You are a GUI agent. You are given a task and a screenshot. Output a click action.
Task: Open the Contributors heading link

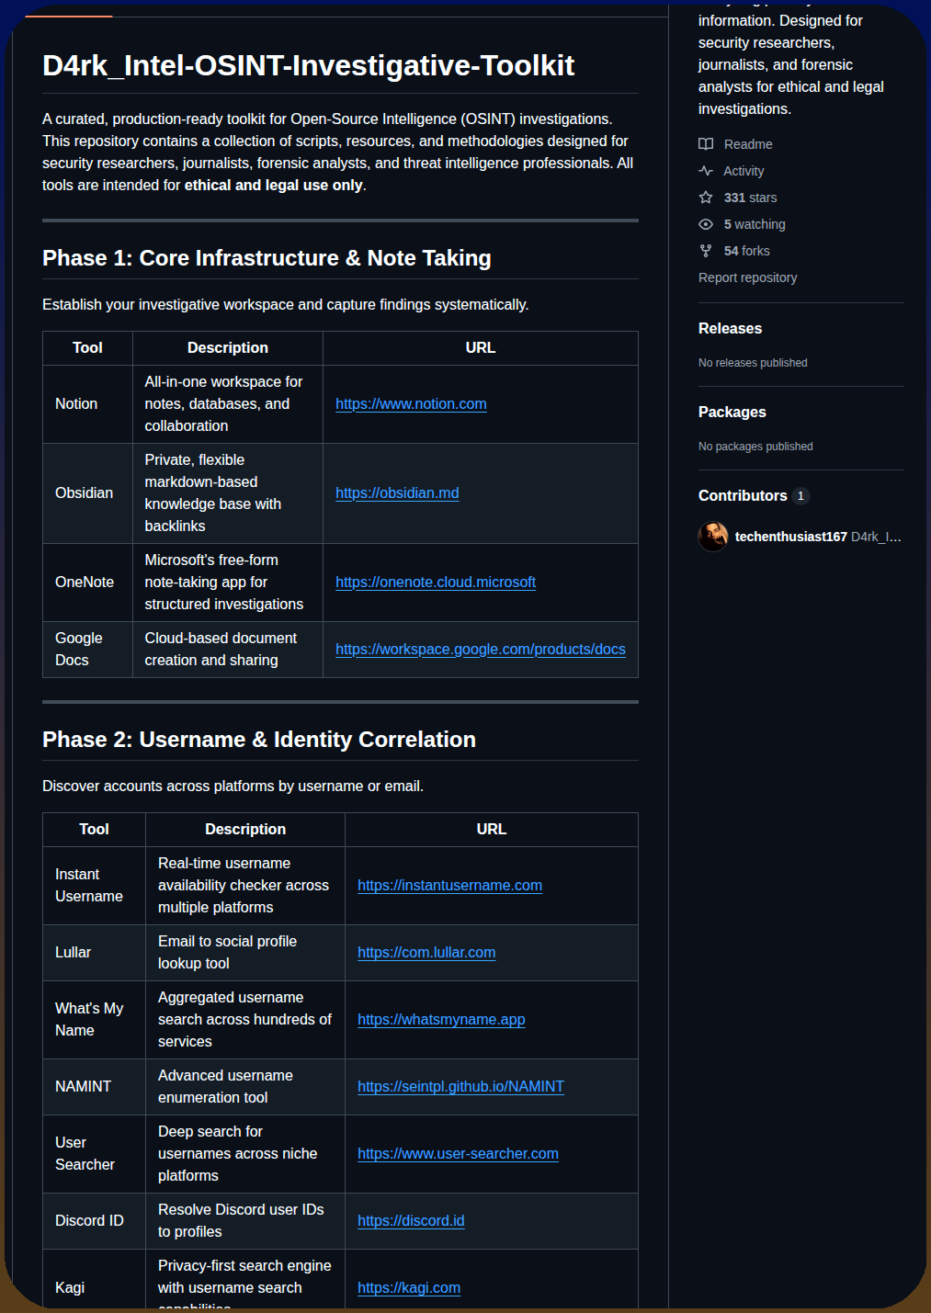point(743,496)
